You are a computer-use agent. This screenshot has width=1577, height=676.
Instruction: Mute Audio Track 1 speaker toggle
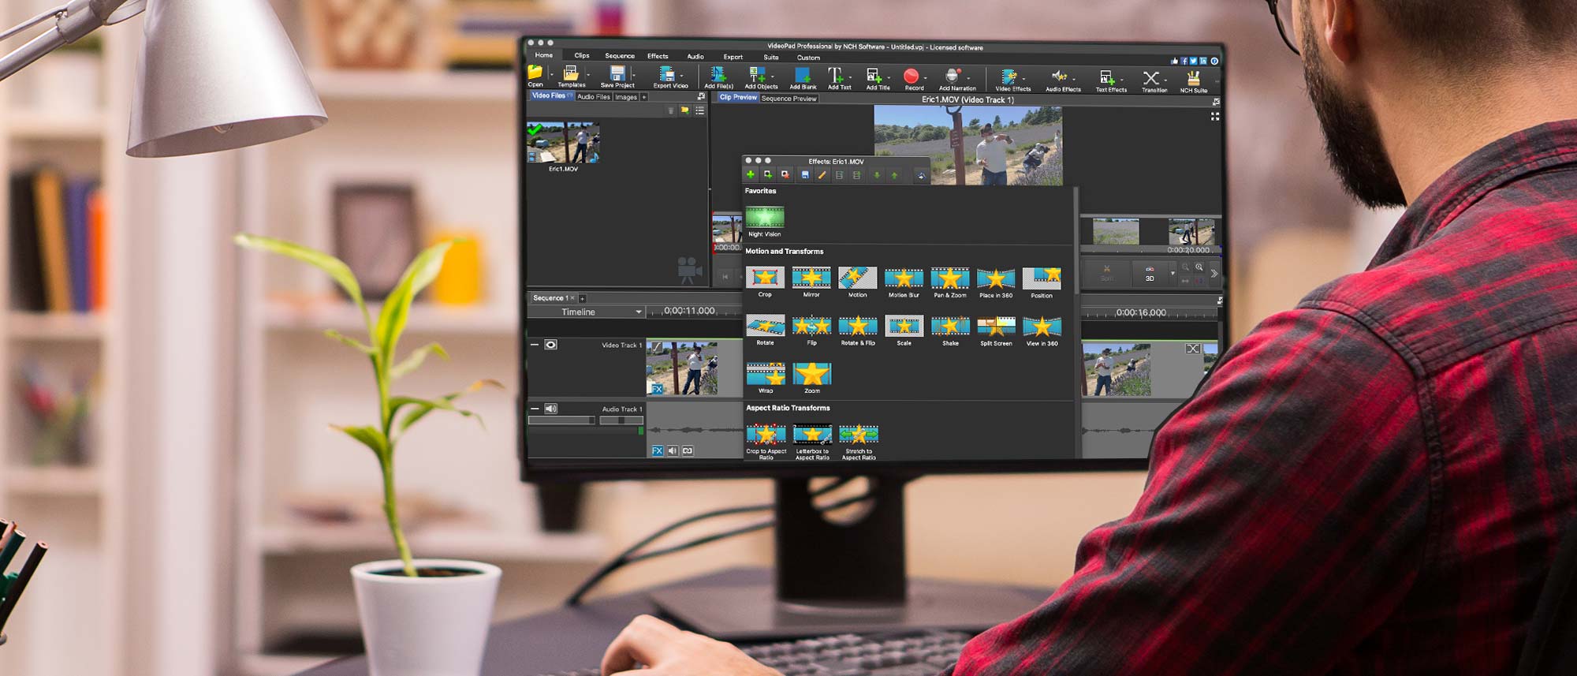[550, 409]
